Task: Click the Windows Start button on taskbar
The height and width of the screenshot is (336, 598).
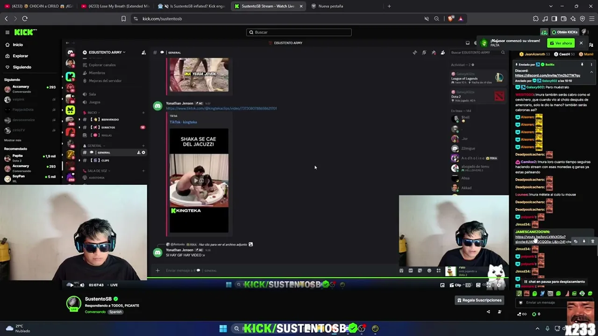Action: click(x=223, y=329)
